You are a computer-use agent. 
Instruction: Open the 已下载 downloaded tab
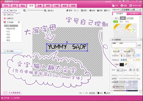coord(134,13)
